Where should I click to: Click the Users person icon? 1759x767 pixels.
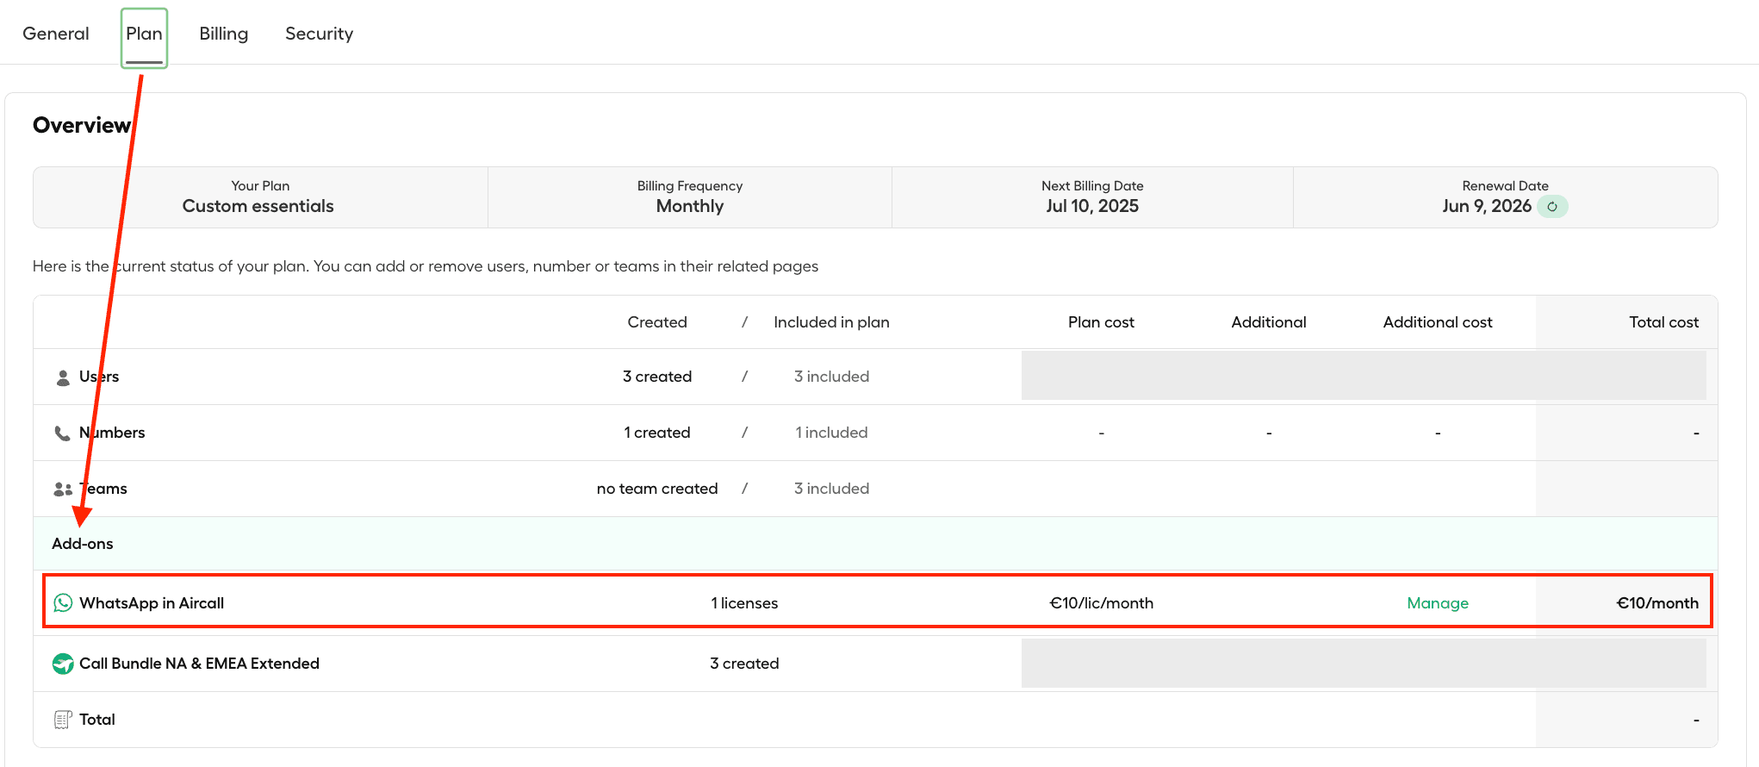click(x=63, y=377)
